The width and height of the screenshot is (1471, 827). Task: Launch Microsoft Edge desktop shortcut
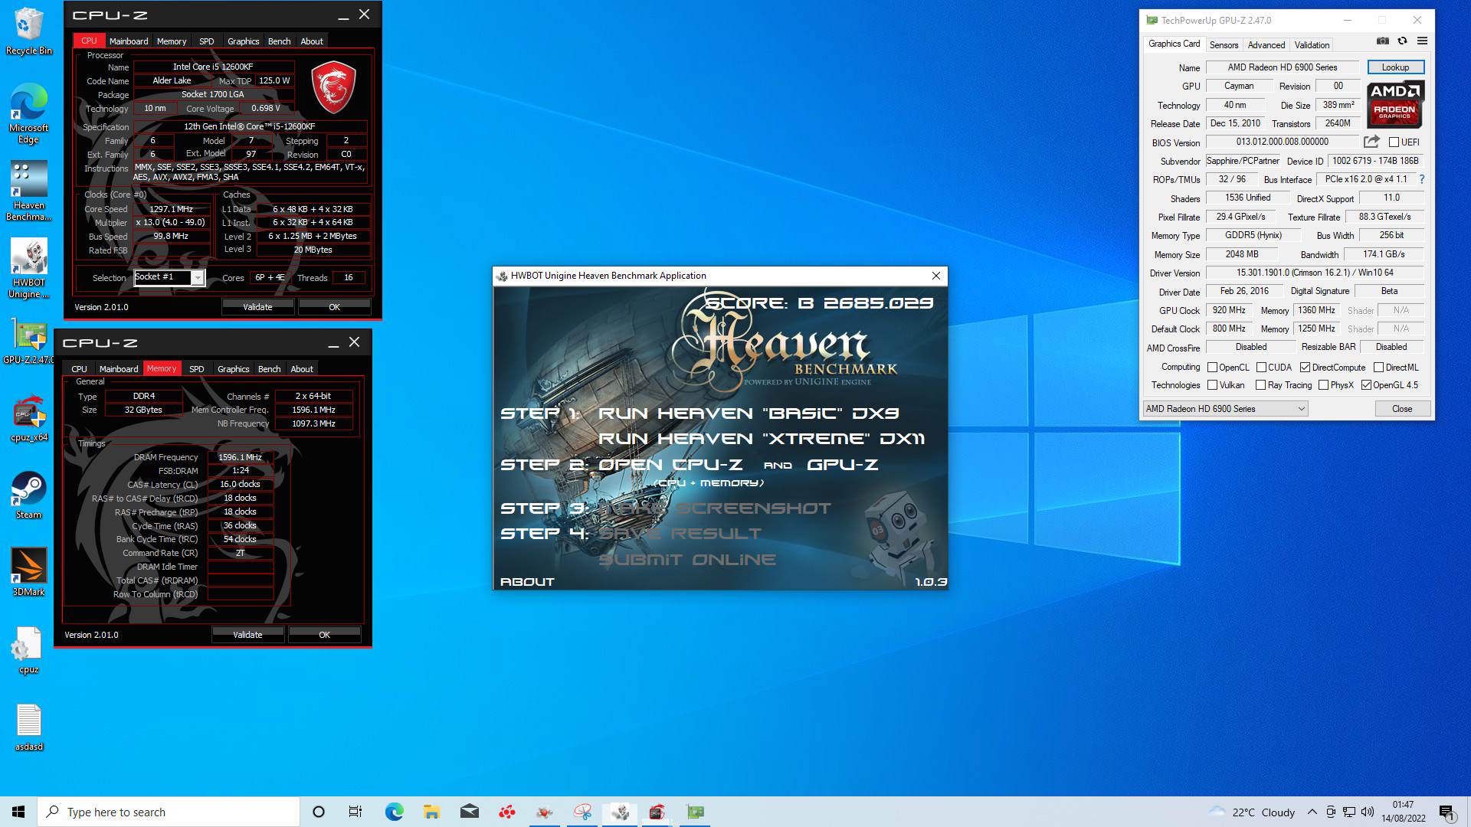(x=28, y=113)
